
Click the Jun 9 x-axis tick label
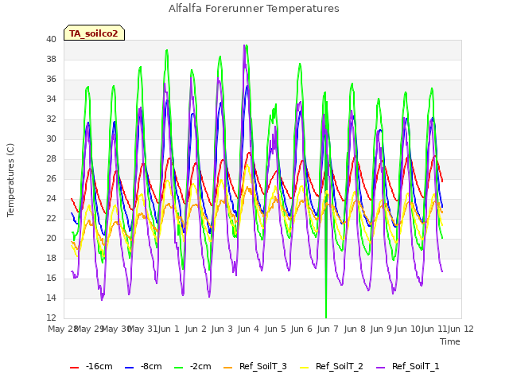click(x=381, y=329)
